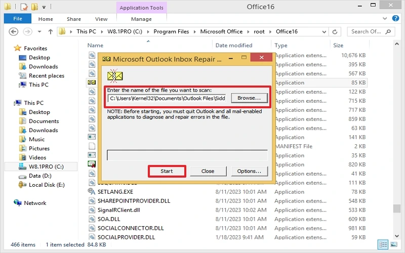This screenshot has height=253, width=405.
Task: Click the Inbox Repair title bar icon
Action: [106, 59]
